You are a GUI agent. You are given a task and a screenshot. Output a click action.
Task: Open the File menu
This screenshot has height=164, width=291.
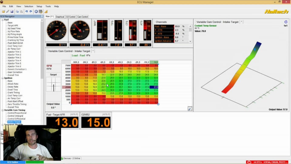coord(4,6)
